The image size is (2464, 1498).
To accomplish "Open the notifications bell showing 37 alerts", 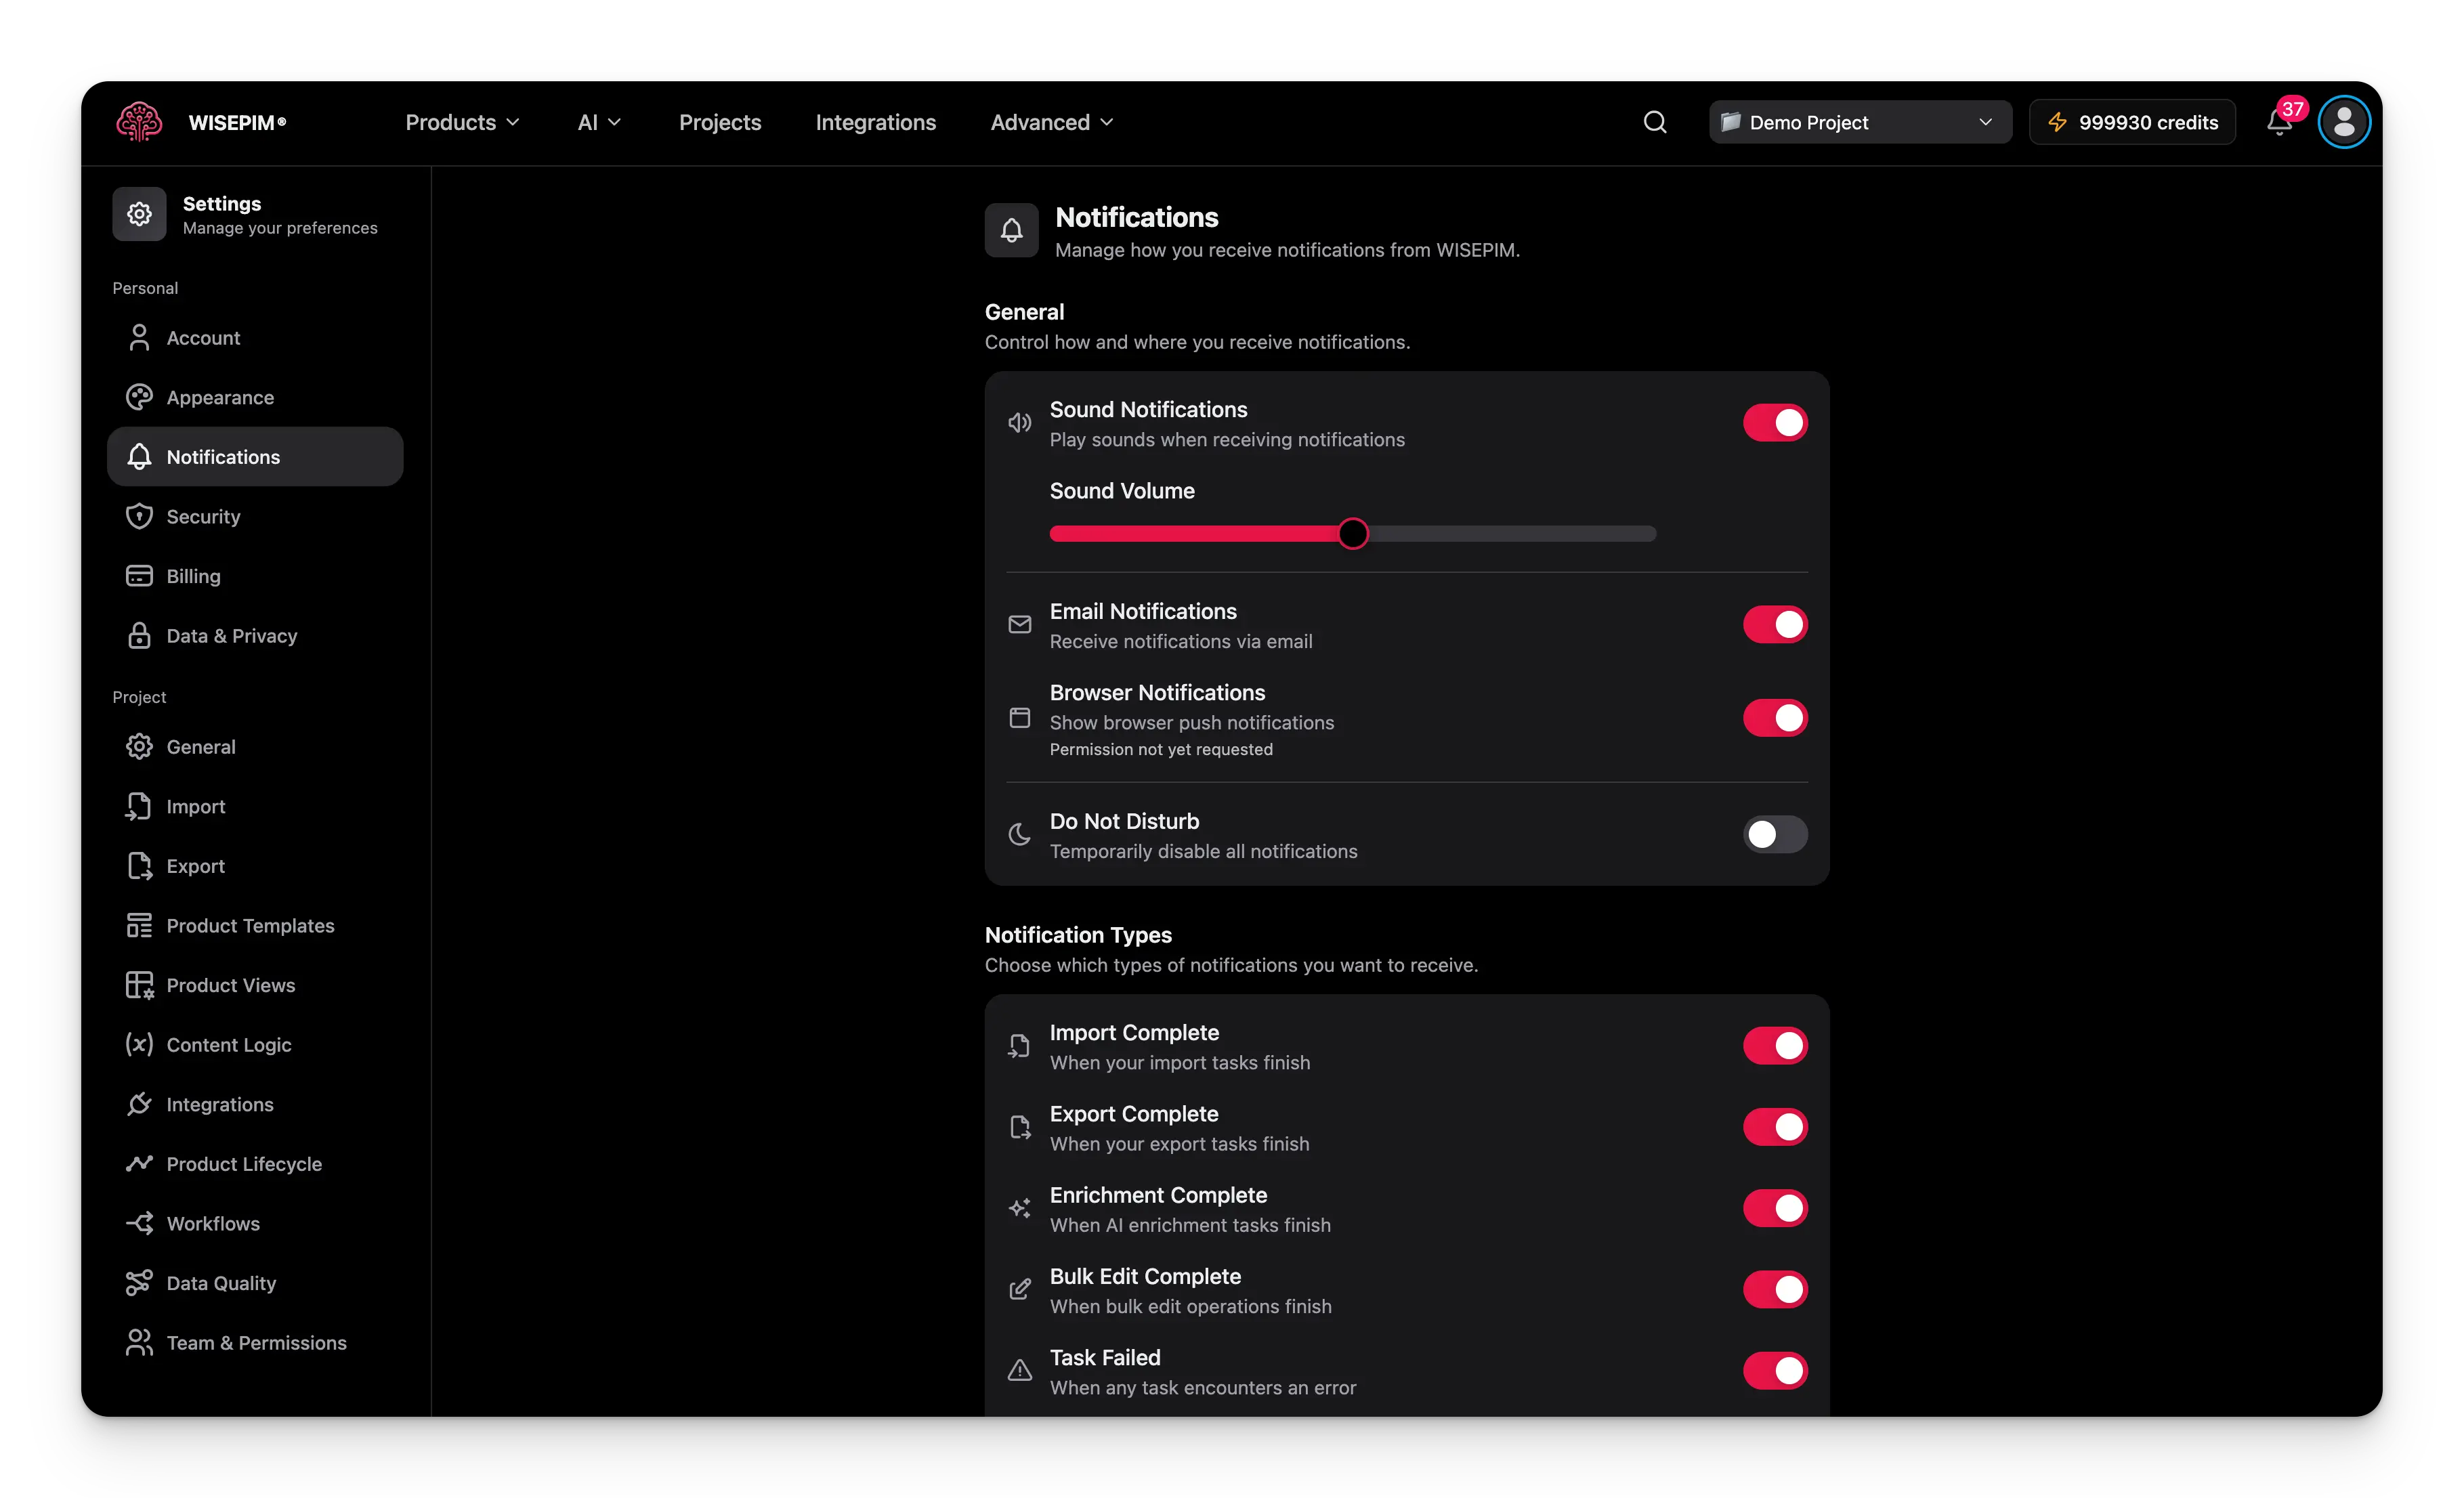I will 2280,121.
